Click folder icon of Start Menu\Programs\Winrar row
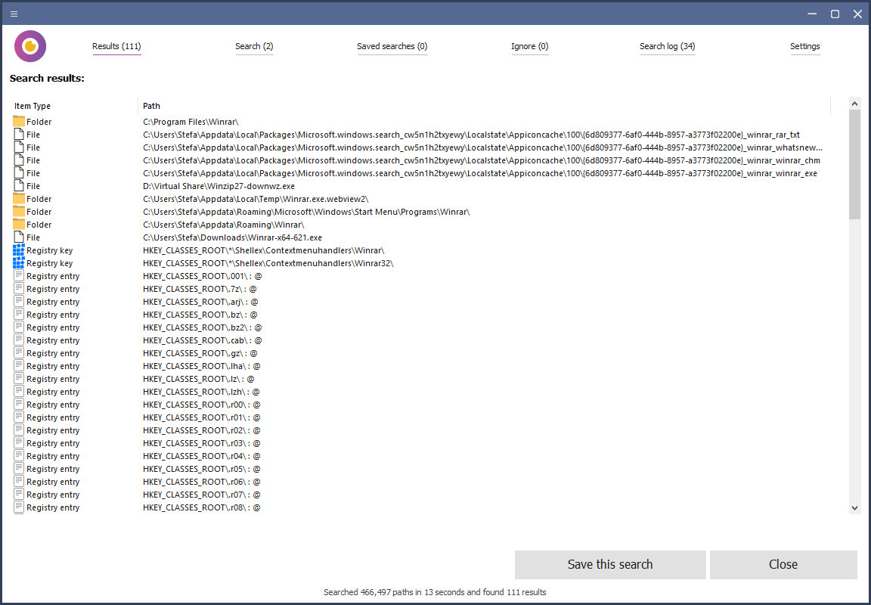This screenshot has height=605, width=871. click(x=19, y=211)
